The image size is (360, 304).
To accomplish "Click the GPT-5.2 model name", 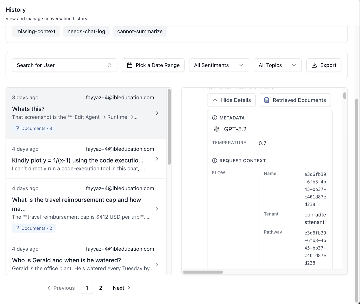I will (x=235, y=129).
